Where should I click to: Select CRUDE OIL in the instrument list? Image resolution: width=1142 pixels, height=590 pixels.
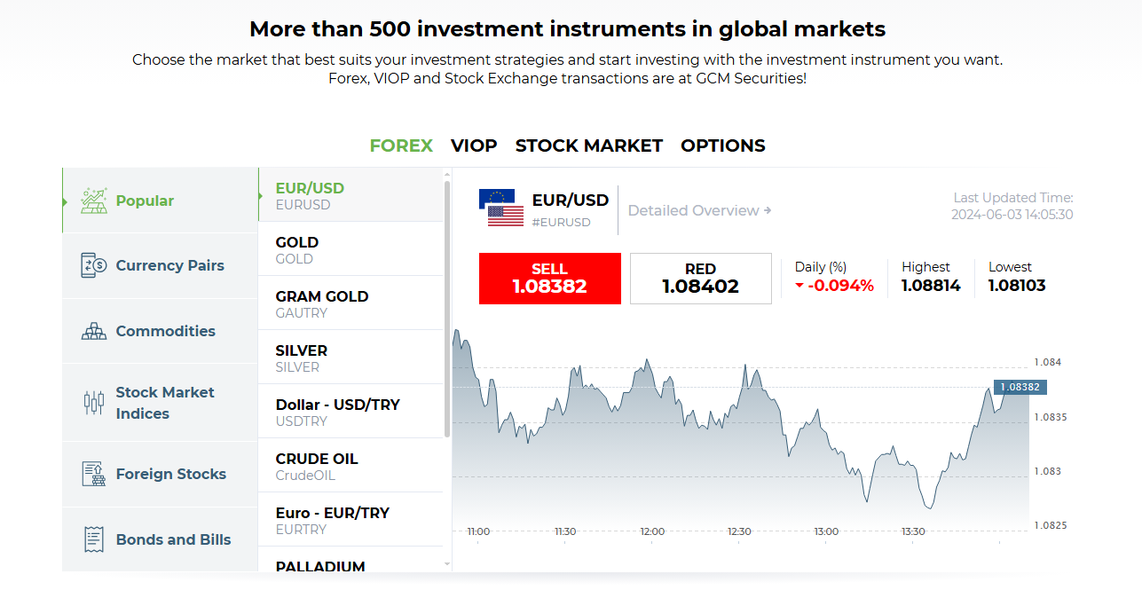pos(350,466)
